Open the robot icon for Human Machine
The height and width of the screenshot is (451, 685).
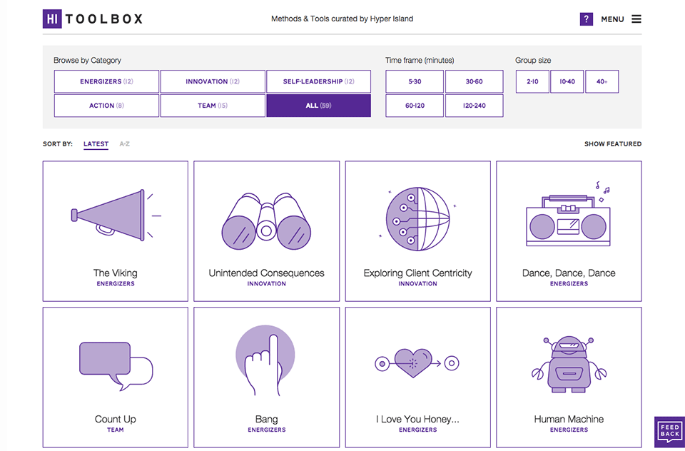point(569,364)
